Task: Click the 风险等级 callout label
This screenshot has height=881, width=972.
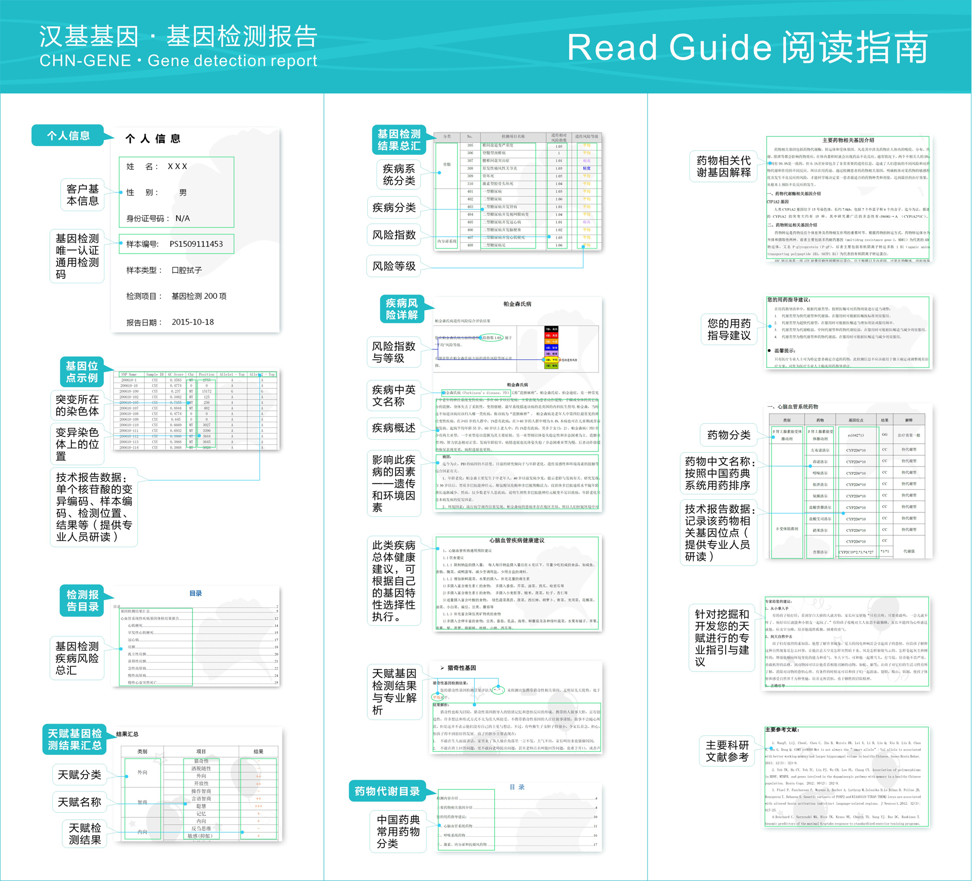Action: (x=393, y=266)
